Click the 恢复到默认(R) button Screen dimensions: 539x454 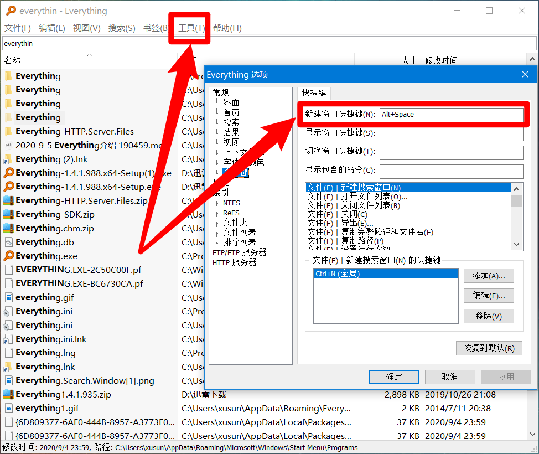coord(489,348)
